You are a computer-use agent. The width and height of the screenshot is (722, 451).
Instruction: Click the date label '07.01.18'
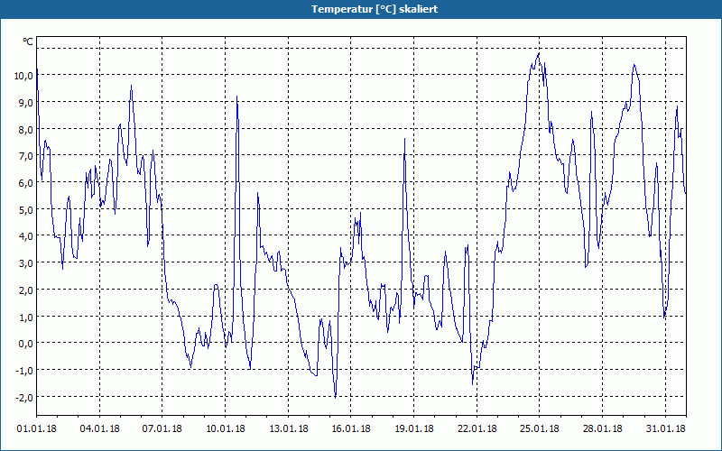coord(162,428)
